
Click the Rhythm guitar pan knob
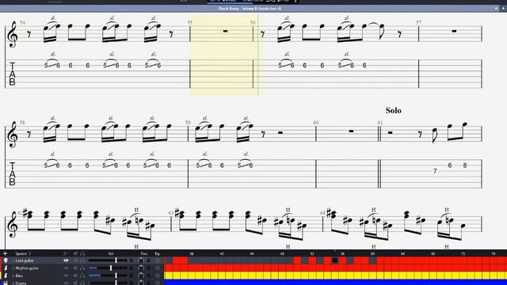point(141,268)
